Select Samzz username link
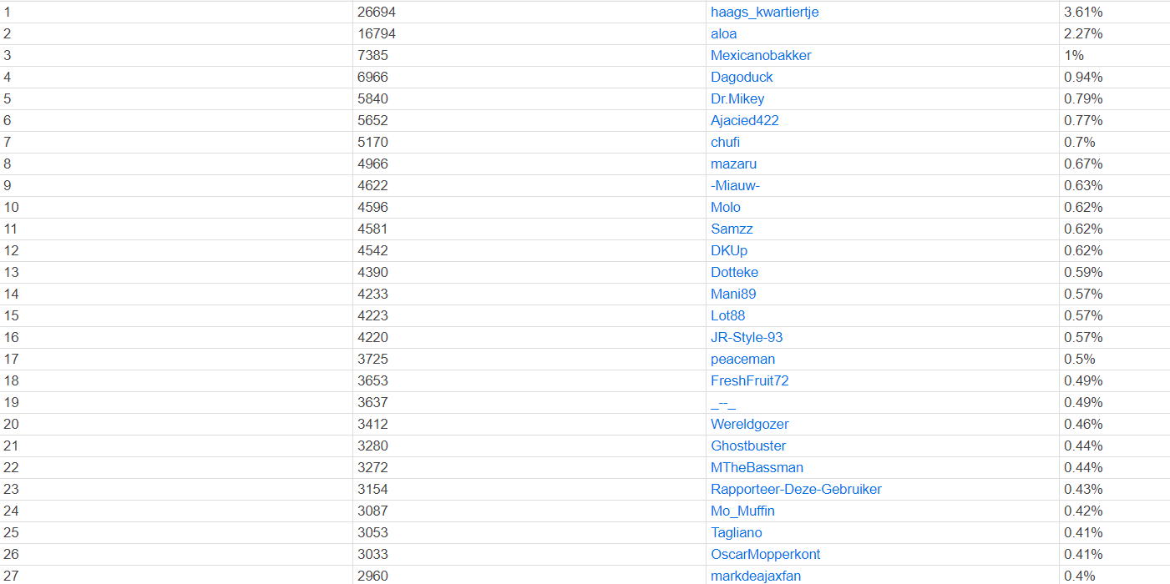 click(x=732, y=229)
